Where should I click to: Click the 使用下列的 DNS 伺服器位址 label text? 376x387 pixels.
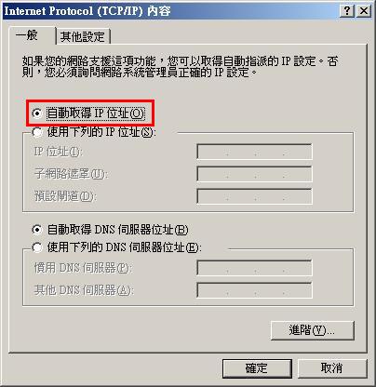(125, 247)
